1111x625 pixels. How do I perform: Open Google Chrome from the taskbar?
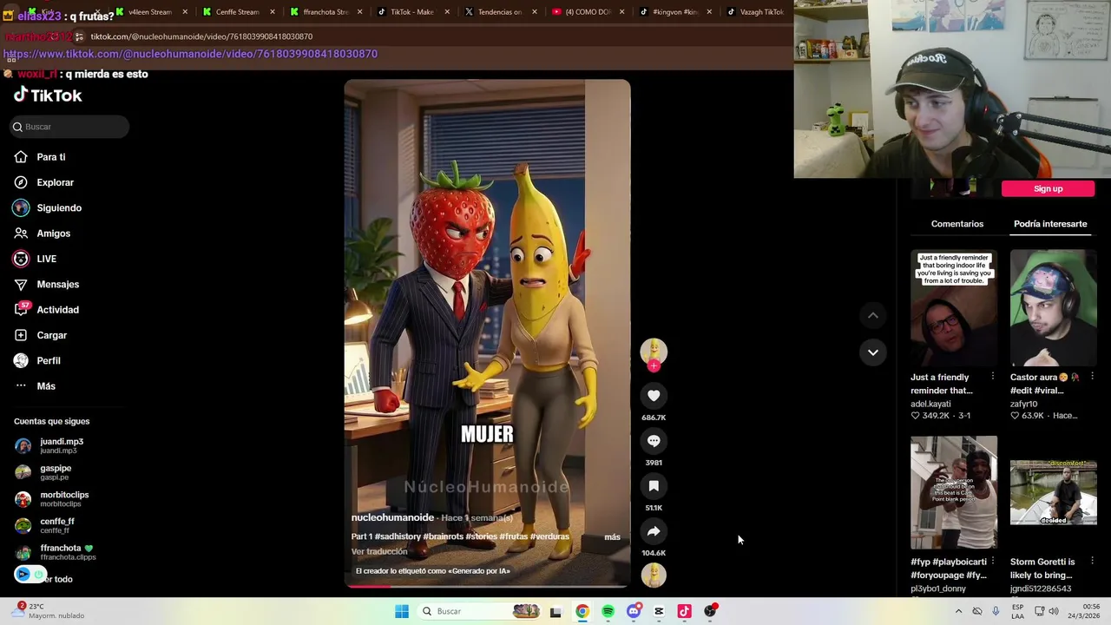coord(582,611)
